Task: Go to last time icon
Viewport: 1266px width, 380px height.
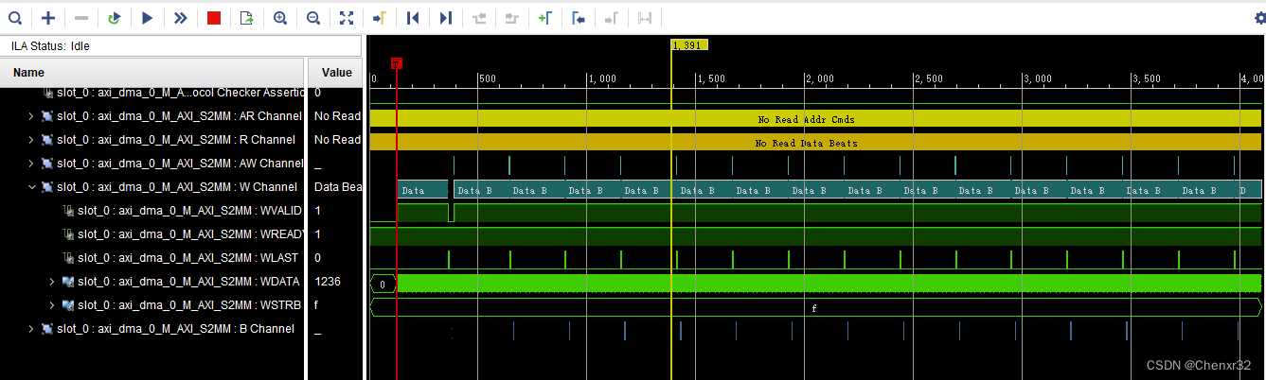Action: (446, 17)
